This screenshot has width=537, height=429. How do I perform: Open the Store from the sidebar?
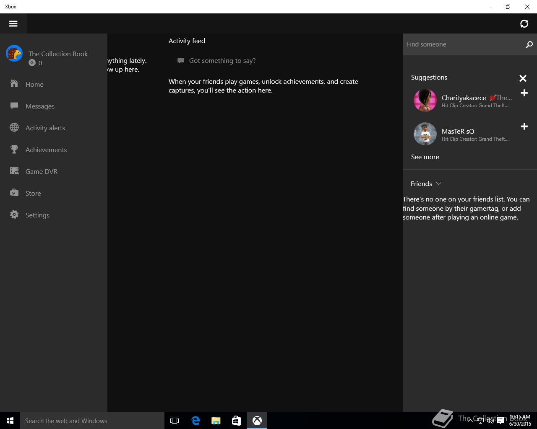click(x=54, y=193)
